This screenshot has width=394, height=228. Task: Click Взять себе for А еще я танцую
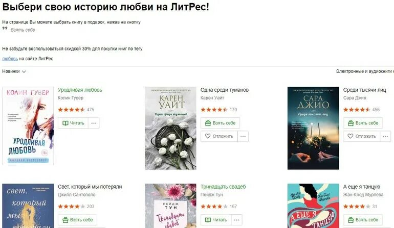pyautogui.click(x=363, y=220)
